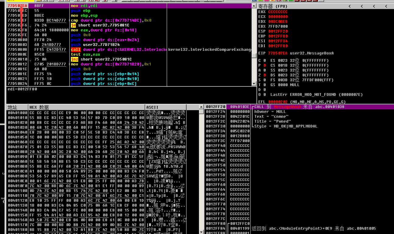This screenshot has width=394, height=234.
Task: Select 'mov dword ptr ds:[0x77D71B20],0x1' line
Action: (x=111, y=64)
